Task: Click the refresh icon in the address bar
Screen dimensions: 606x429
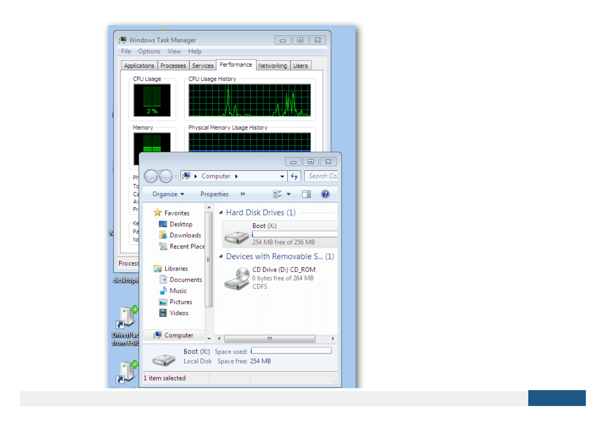Action: pos(294,176)
